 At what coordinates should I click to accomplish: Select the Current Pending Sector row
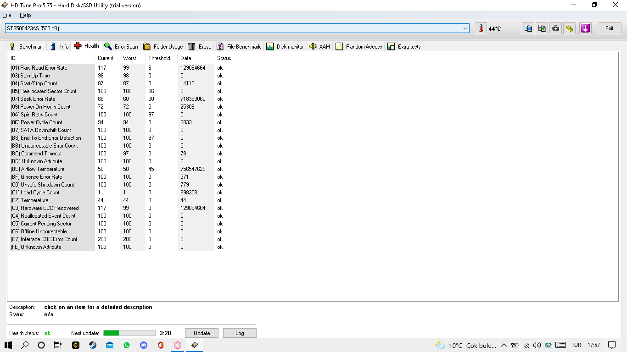[x=126, y=224]
